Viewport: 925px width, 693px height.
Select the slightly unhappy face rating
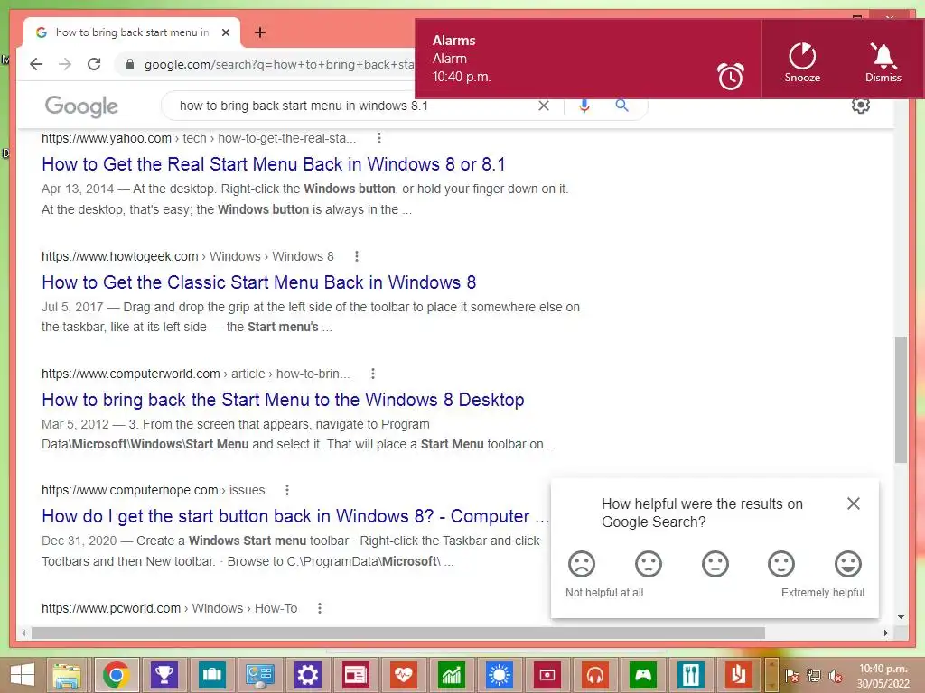coord(648,564)
